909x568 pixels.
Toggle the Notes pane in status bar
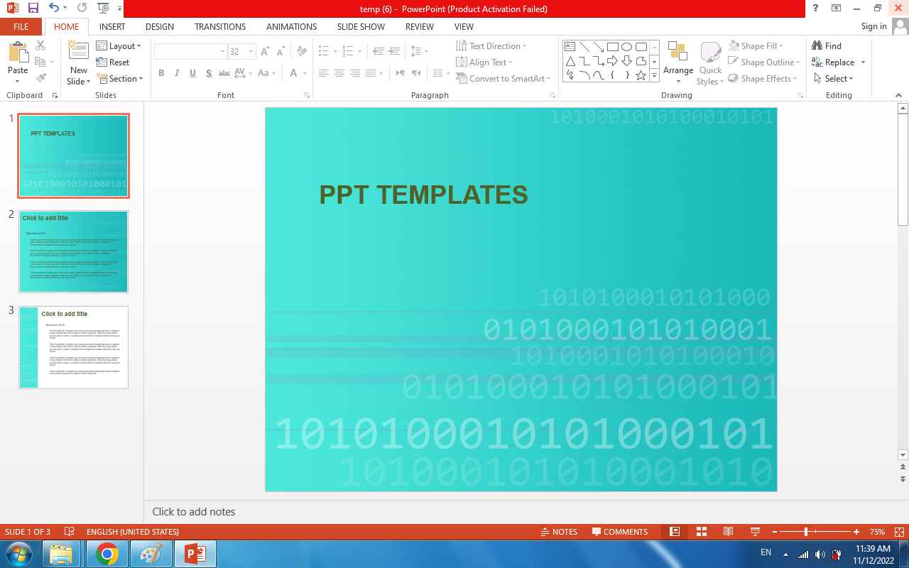(x=559, y=532)
